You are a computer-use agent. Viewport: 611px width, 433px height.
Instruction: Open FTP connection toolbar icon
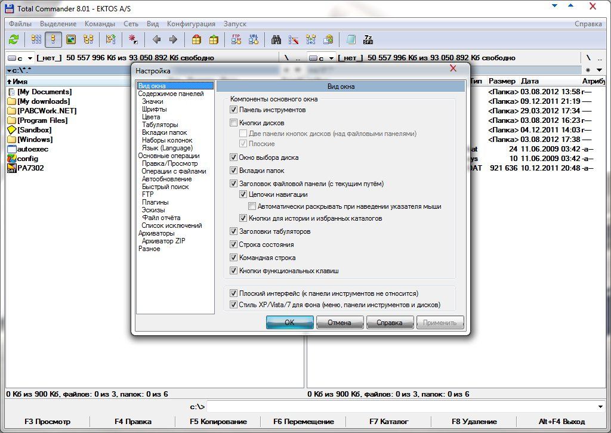[236, 40]
